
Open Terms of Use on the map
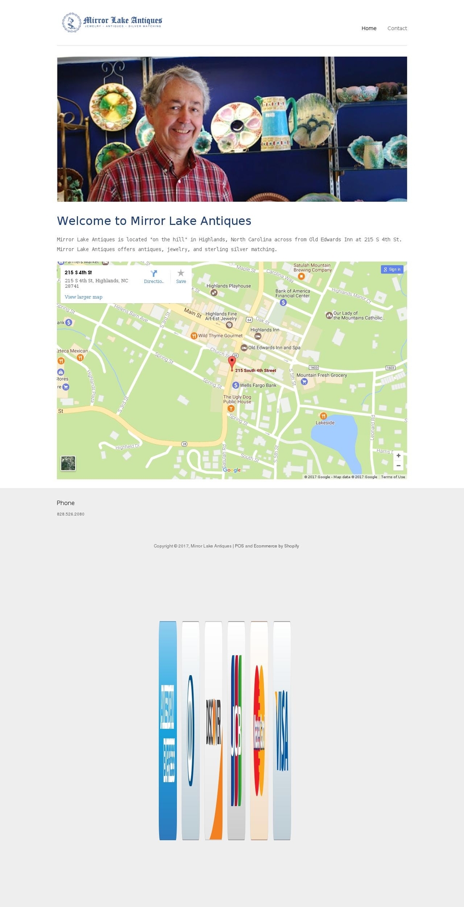coord(393,477)
